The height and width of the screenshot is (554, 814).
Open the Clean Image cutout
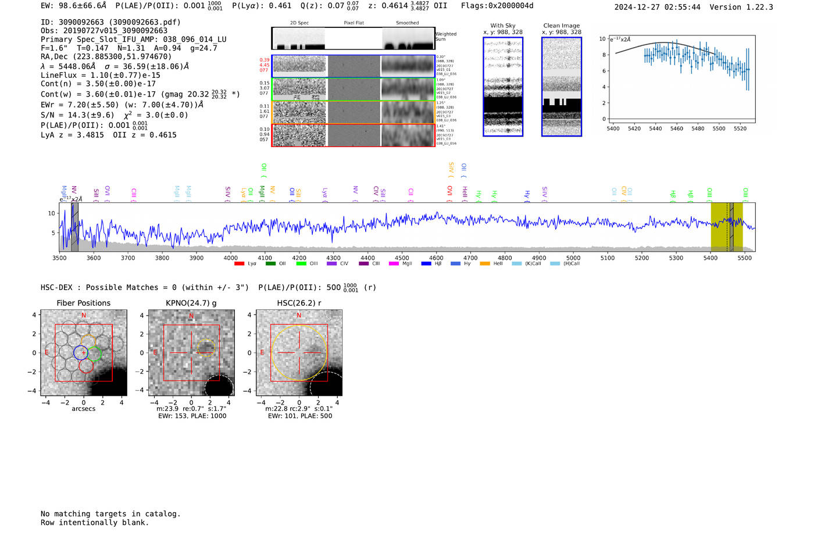pos(562,87)
